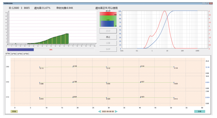217x118 pixels.
Task: Click the D90 data point labeled 12.59
Action: 73,67
